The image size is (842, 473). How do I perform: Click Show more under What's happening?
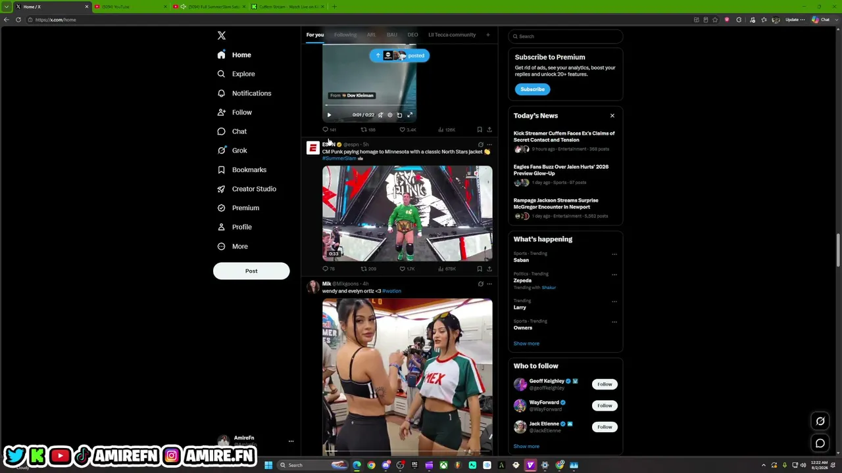pyautogui.click(x=526, y=344)
